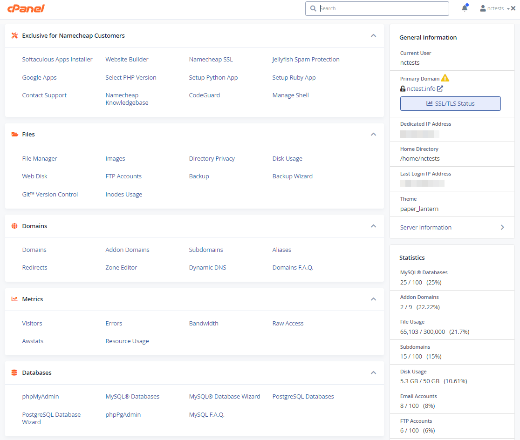The height and width of the screenshot is (440, 520).
Task: Open Jellyfish Spam Protection
Action: (x=306, y=59)
